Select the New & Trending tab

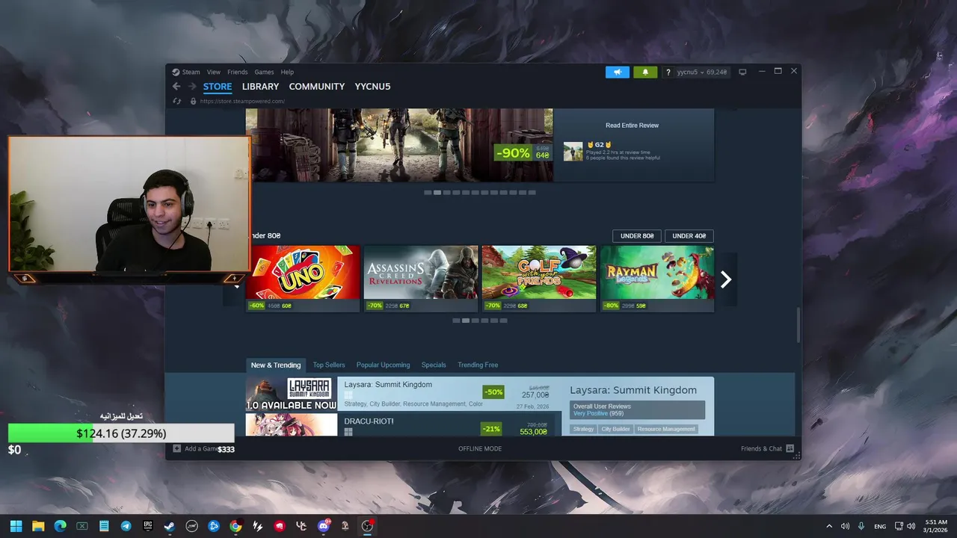(276, 365)
